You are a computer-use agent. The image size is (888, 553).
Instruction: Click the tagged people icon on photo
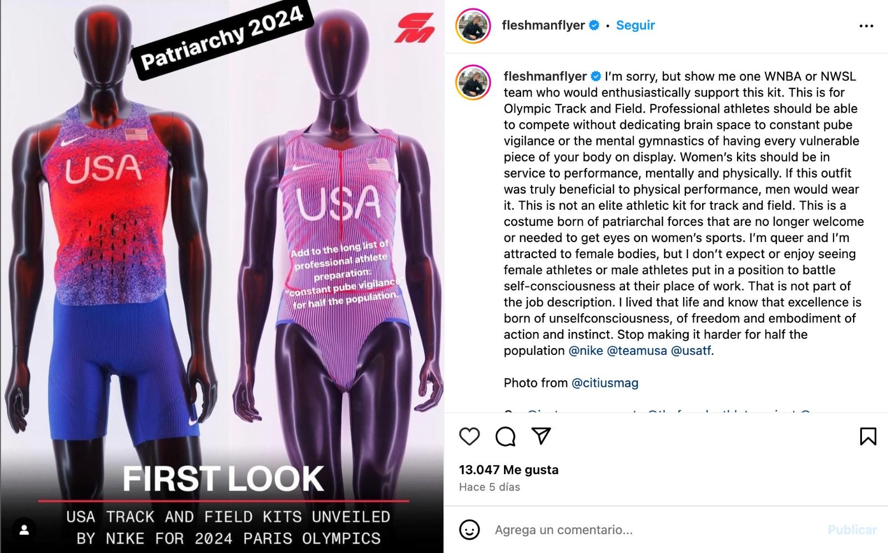click(24, 530)
